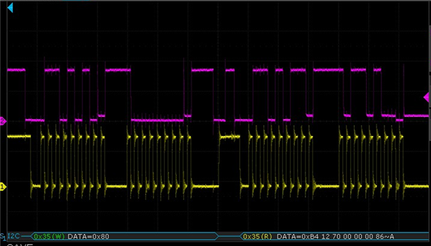Click the magenta trigger level arrow
Screen dimensions: 431x246
426,97
